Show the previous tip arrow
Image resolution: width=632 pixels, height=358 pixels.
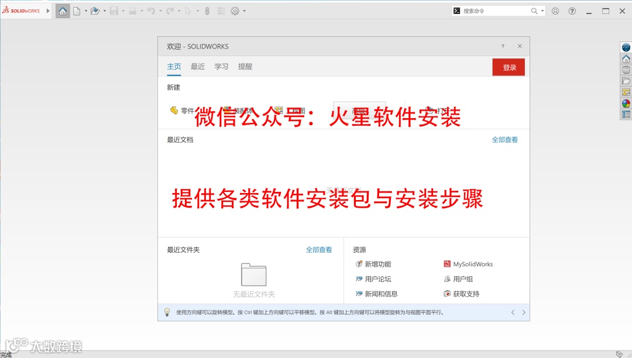pos(513,312)
